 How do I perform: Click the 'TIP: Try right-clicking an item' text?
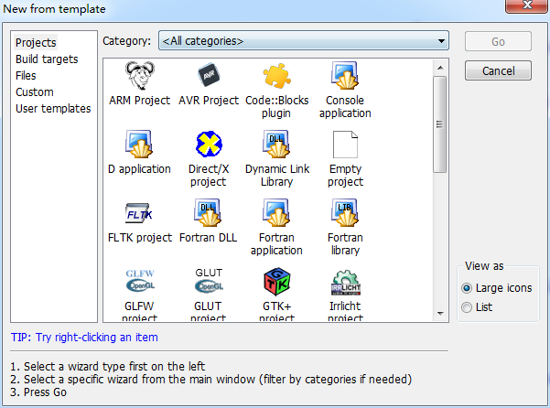click(84, 338)
